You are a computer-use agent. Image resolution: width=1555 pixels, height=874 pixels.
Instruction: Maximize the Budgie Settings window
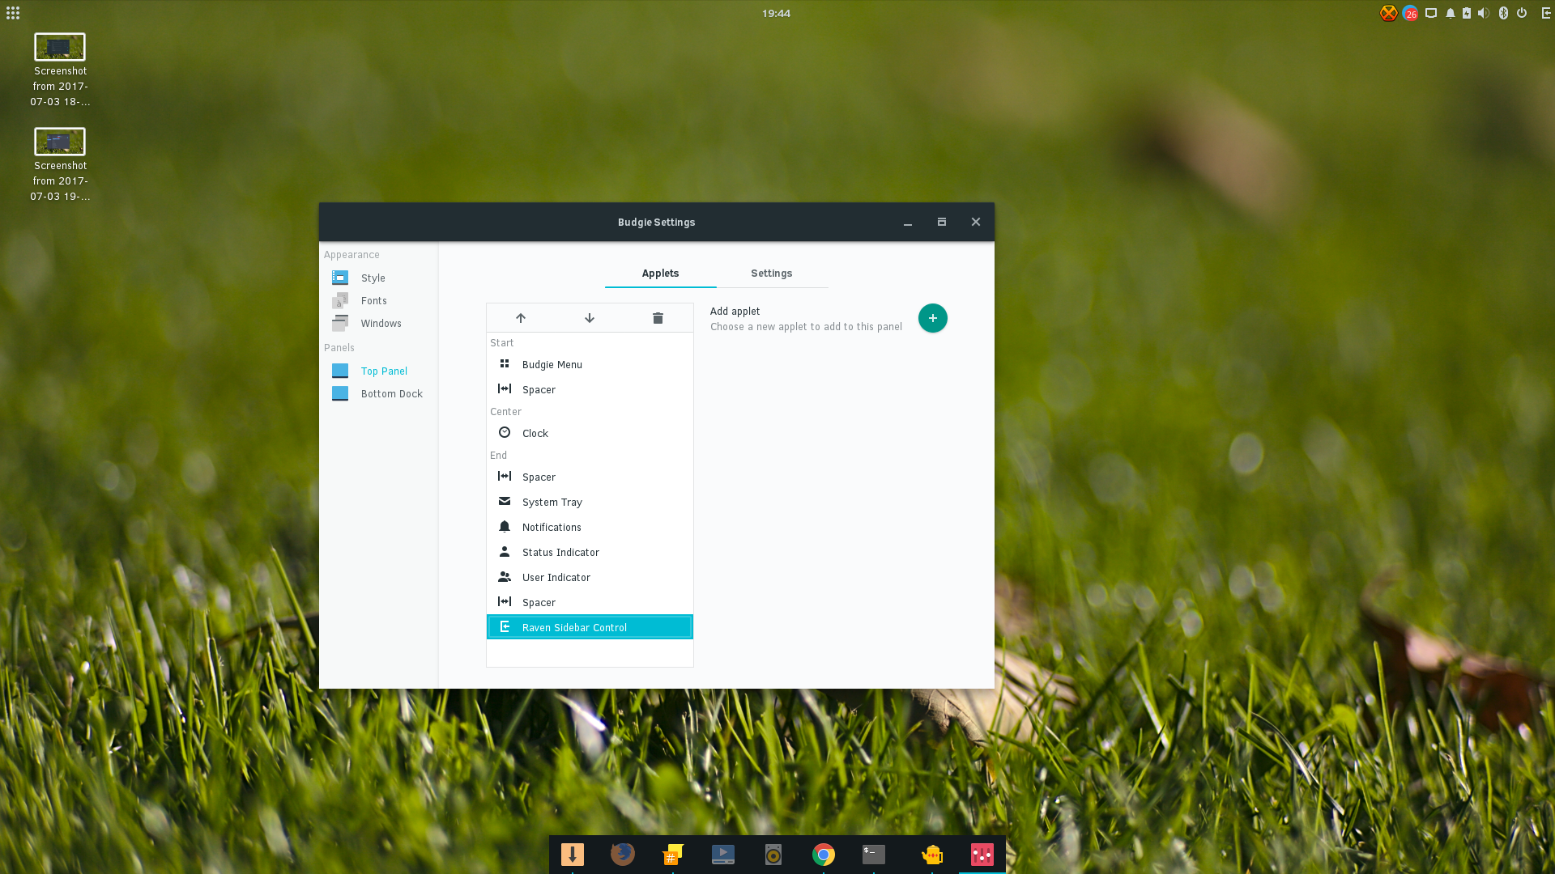point(942,222)
